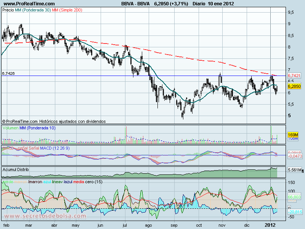Image resolution: width=305 pixels, height=229 pixels.
Task: Click the 'jun' month axis label
Action: tap(100, 225)
